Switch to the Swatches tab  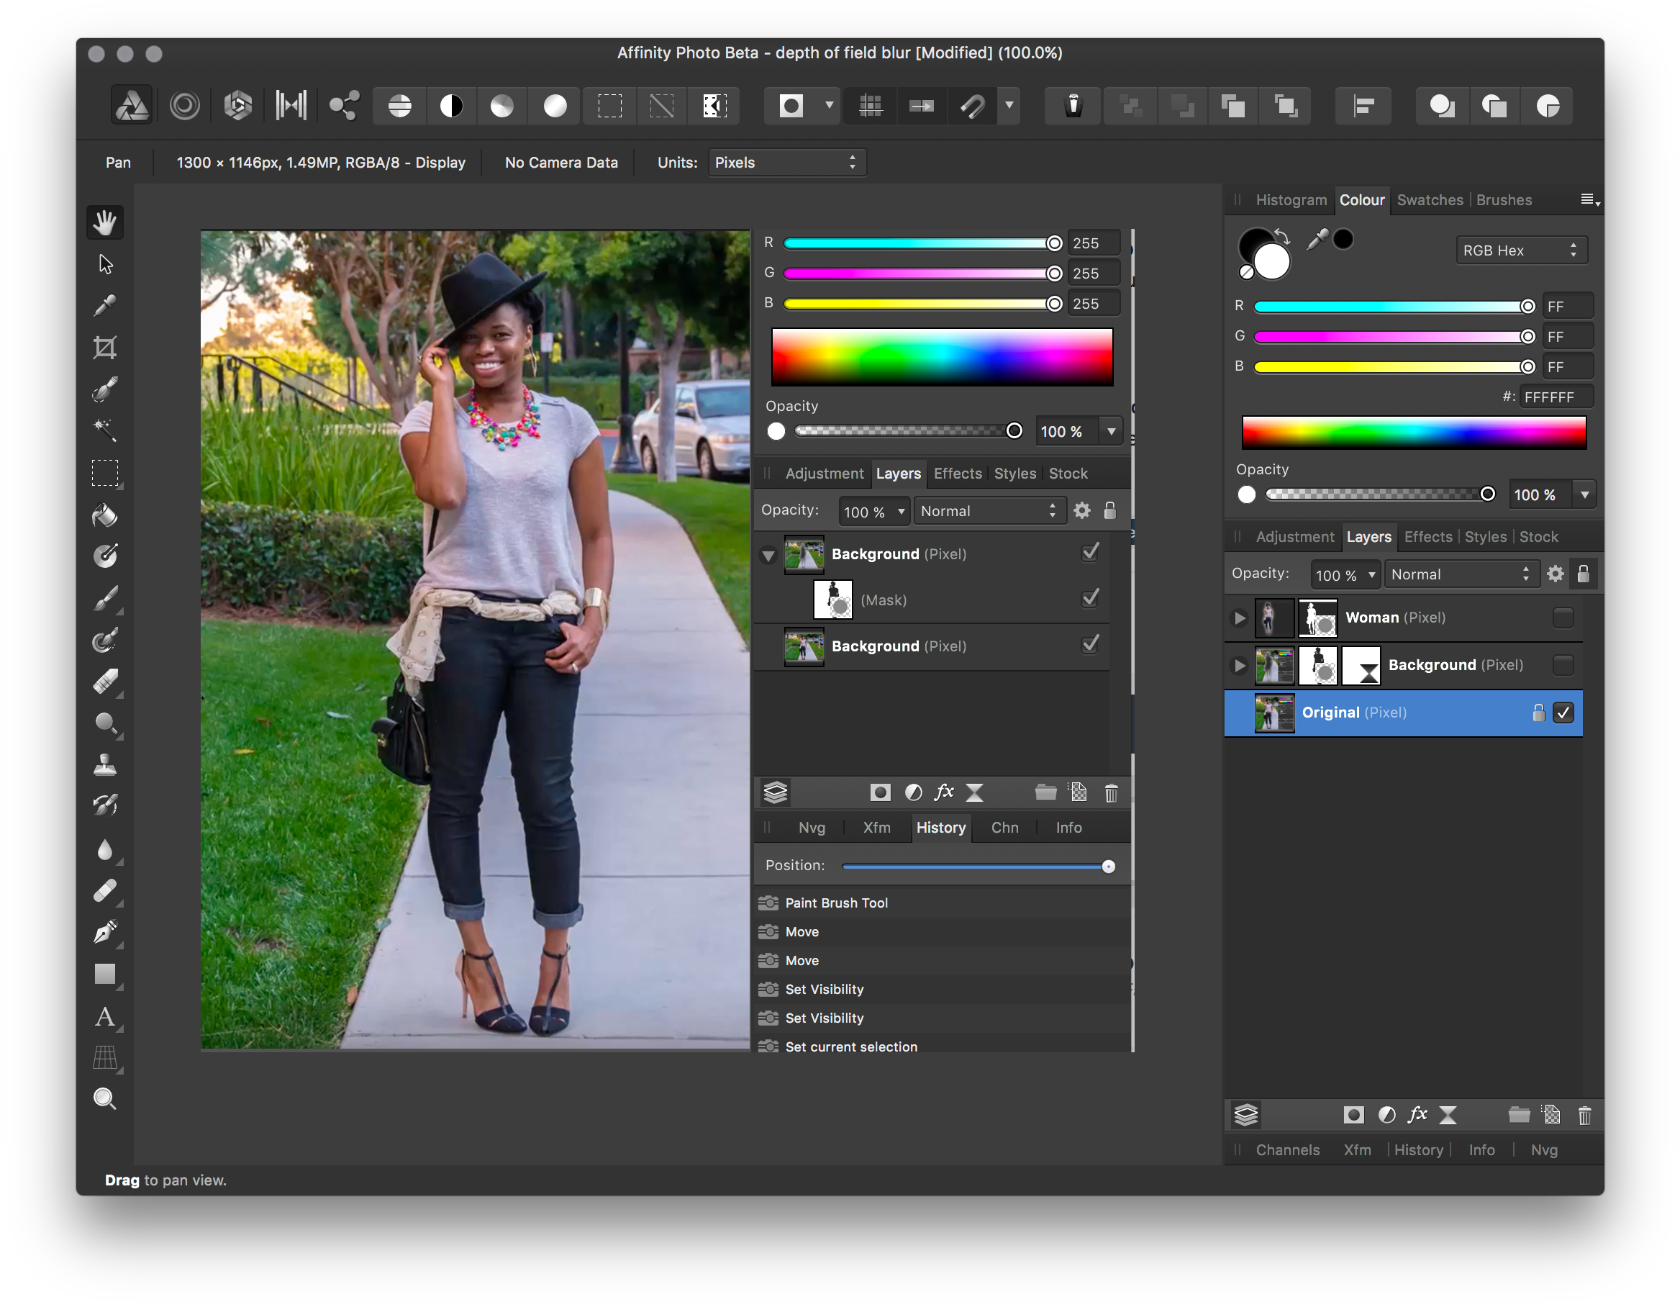tap(1429, 200)
